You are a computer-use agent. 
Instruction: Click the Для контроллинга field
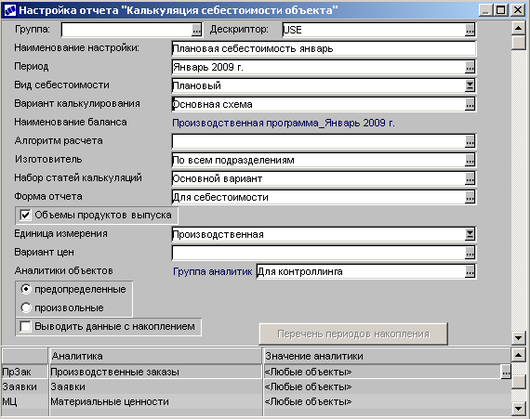tap(361, 271)
